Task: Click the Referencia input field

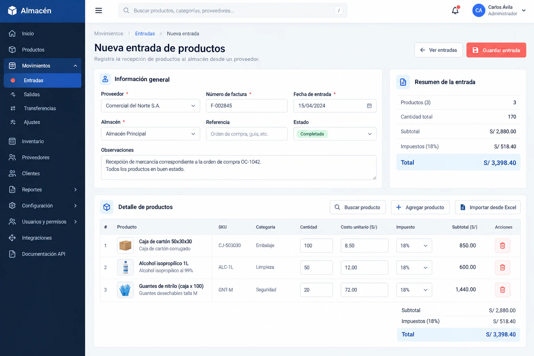Action: (247, 134)
